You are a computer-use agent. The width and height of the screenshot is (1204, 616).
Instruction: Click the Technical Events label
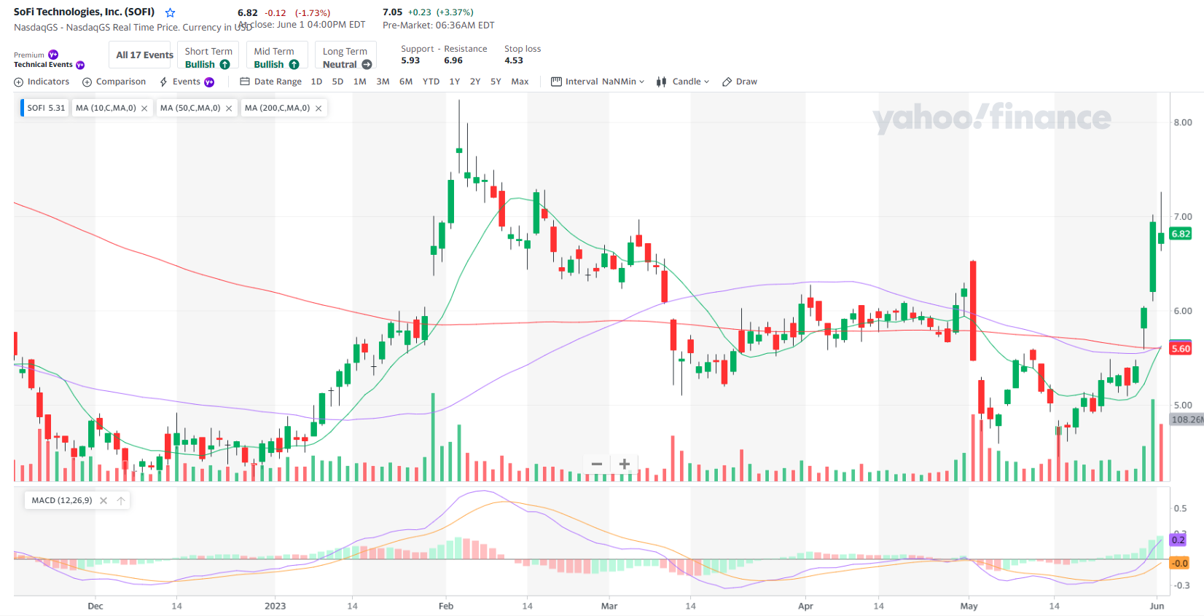click(x=43, y=65)
